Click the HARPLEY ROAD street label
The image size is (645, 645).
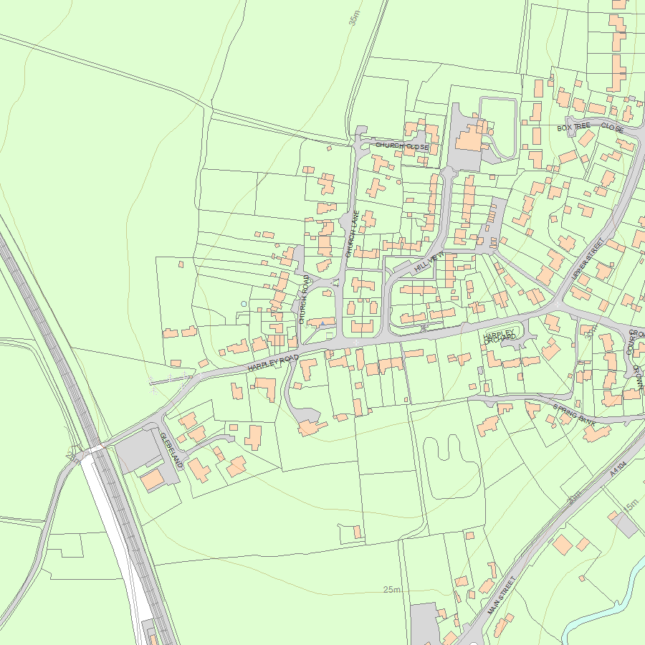tap(273, 363)
